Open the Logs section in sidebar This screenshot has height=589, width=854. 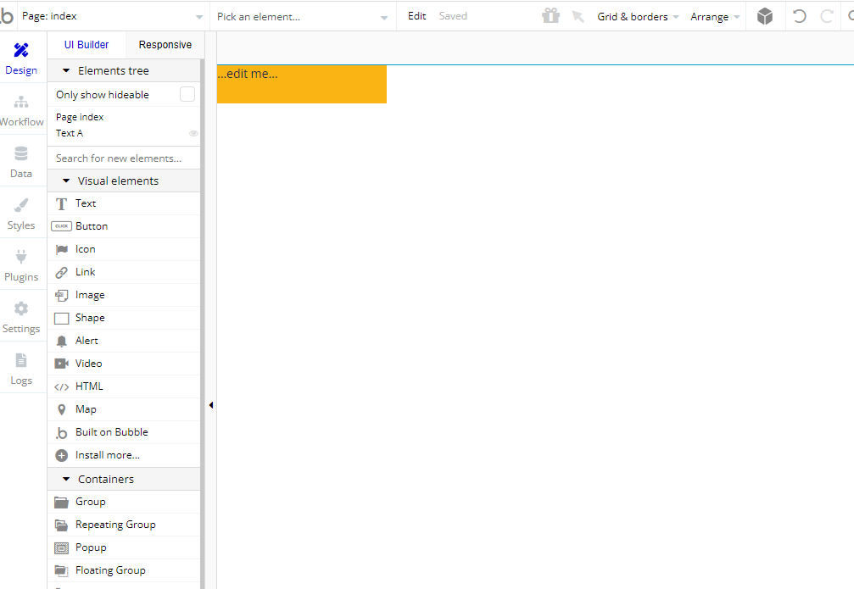21,369
